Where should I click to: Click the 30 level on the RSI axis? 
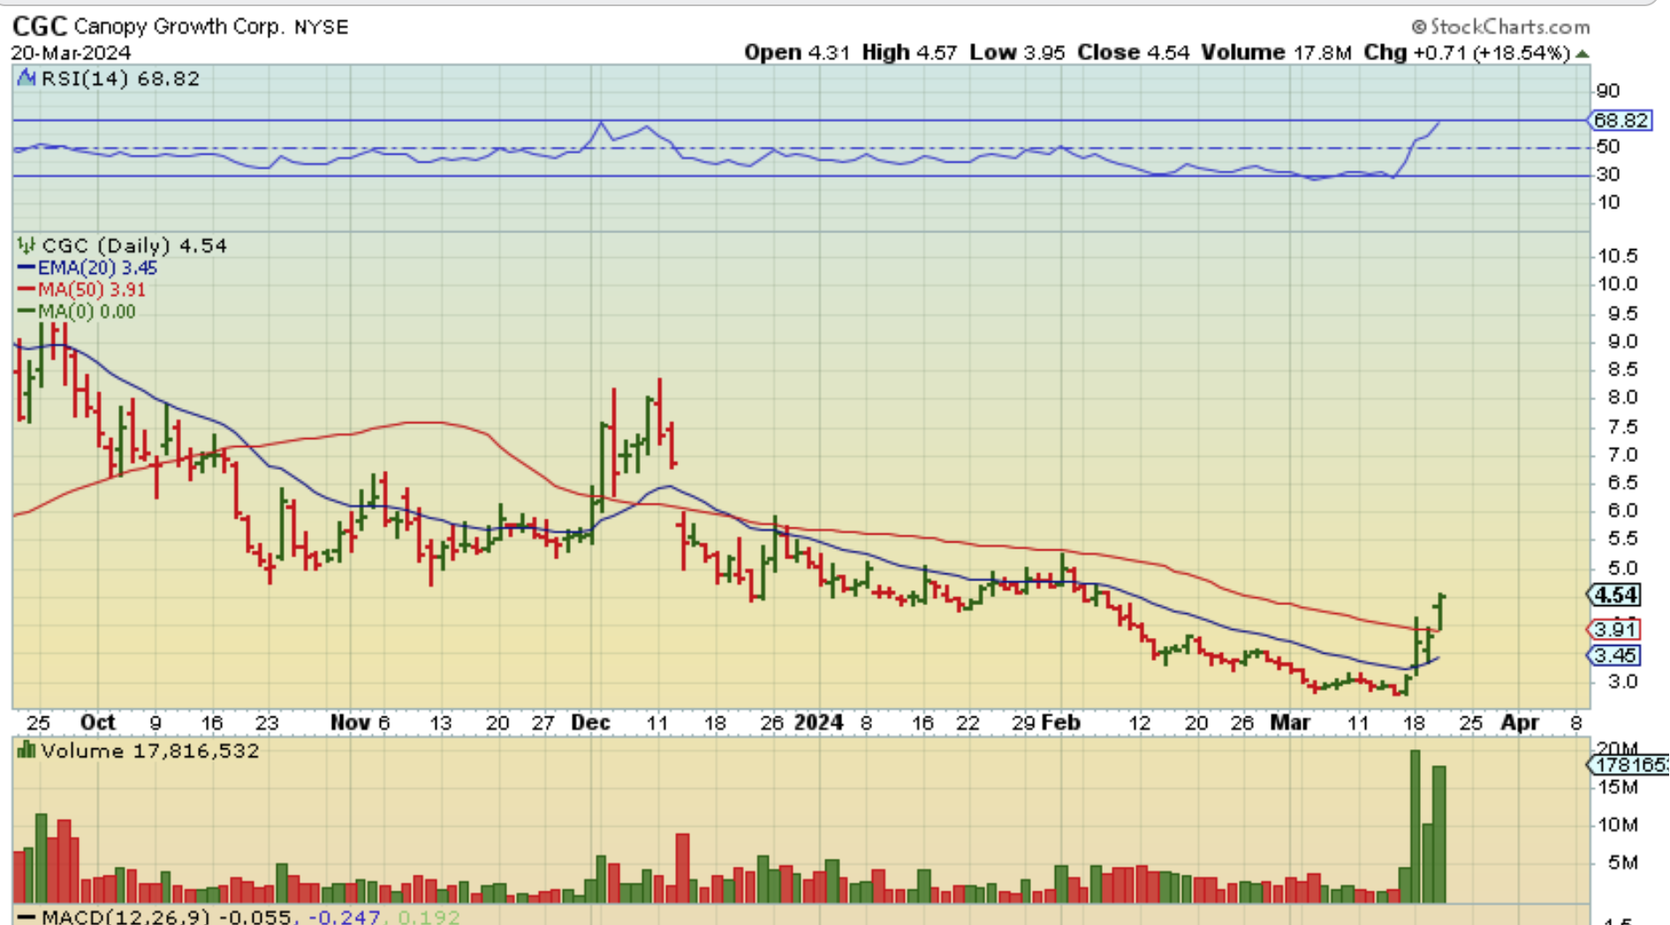pos(1608,175)
